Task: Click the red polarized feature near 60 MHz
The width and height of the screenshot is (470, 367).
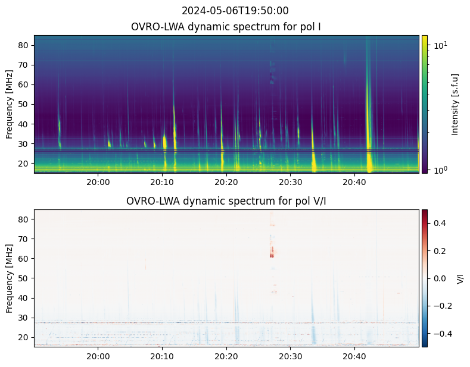Action: pyautogui.click(x=272, y=252)
